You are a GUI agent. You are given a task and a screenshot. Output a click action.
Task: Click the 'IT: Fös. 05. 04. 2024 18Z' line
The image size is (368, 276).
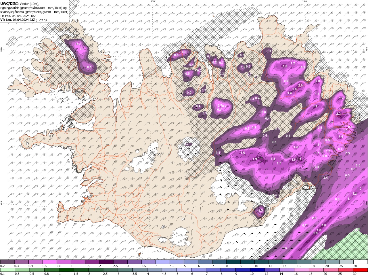(x=18, y=16)
